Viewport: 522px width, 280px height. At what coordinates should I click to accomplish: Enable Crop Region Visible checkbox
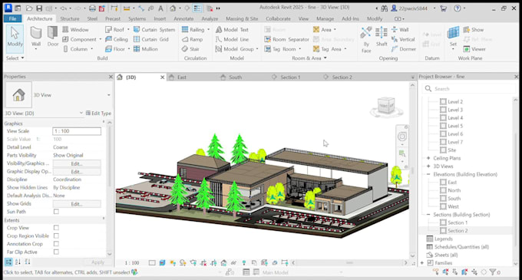(x=56, y=236)
